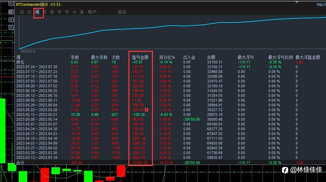
Task: Click the 持仓 row label
Action: 20,62
